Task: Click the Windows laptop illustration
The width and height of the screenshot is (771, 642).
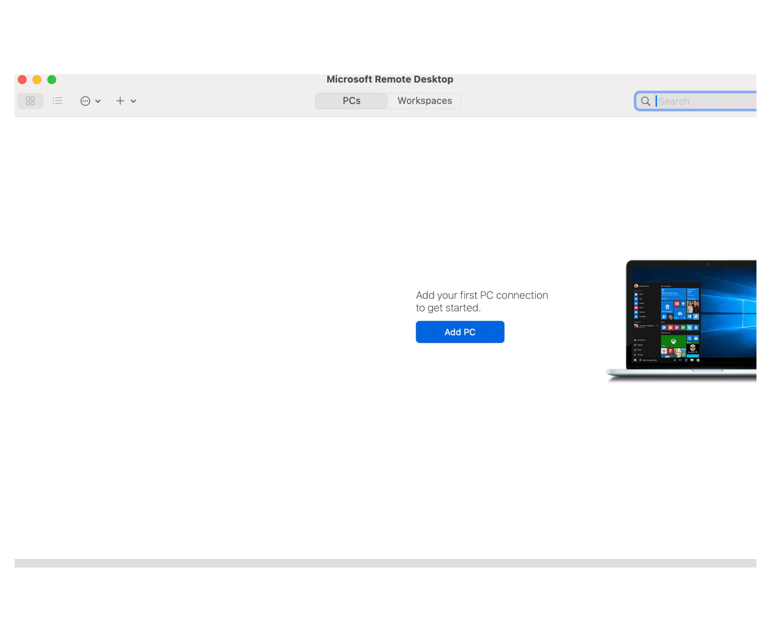Action: pos(682,321)
